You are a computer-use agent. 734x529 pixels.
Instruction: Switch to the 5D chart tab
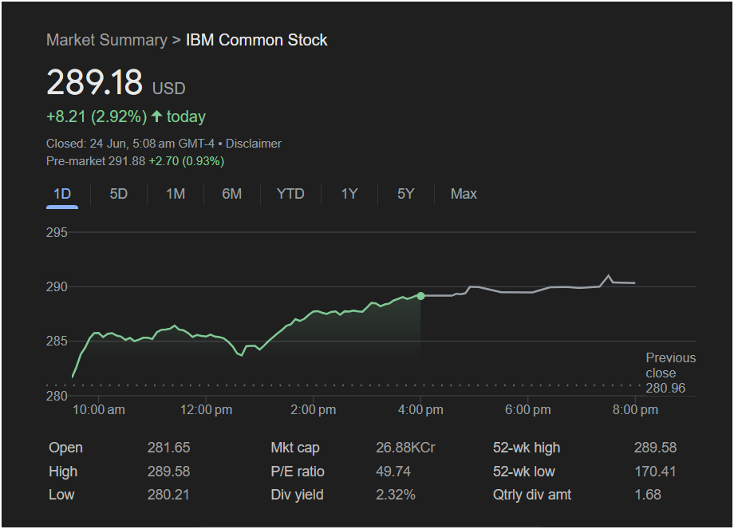118,194
